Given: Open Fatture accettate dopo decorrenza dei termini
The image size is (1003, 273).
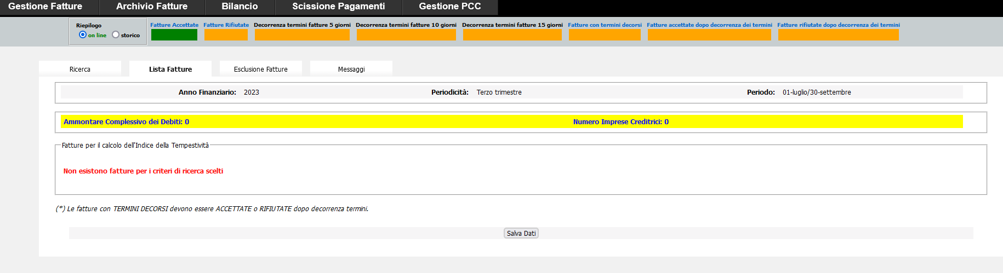Looking at the screenshot, I should point(709,25).
